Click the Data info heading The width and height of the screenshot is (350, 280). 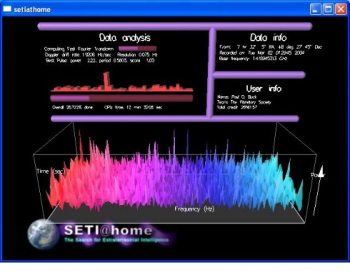(268, 37)
